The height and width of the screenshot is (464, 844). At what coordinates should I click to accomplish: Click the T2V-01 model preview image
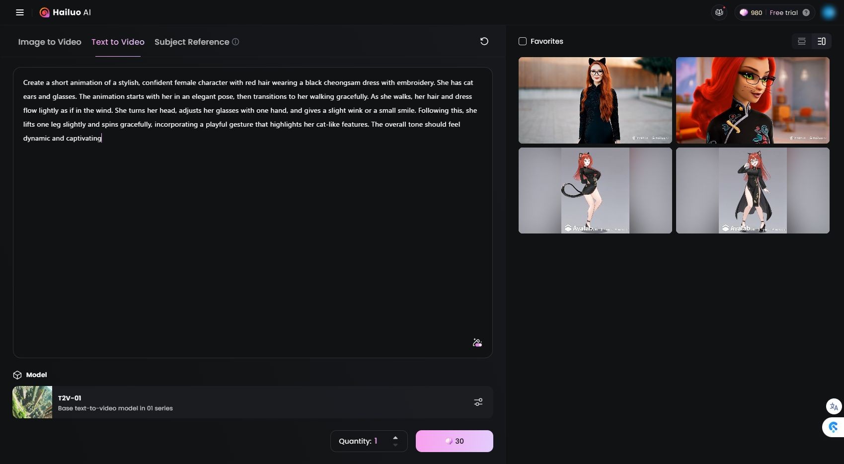[x=32, y=402]
